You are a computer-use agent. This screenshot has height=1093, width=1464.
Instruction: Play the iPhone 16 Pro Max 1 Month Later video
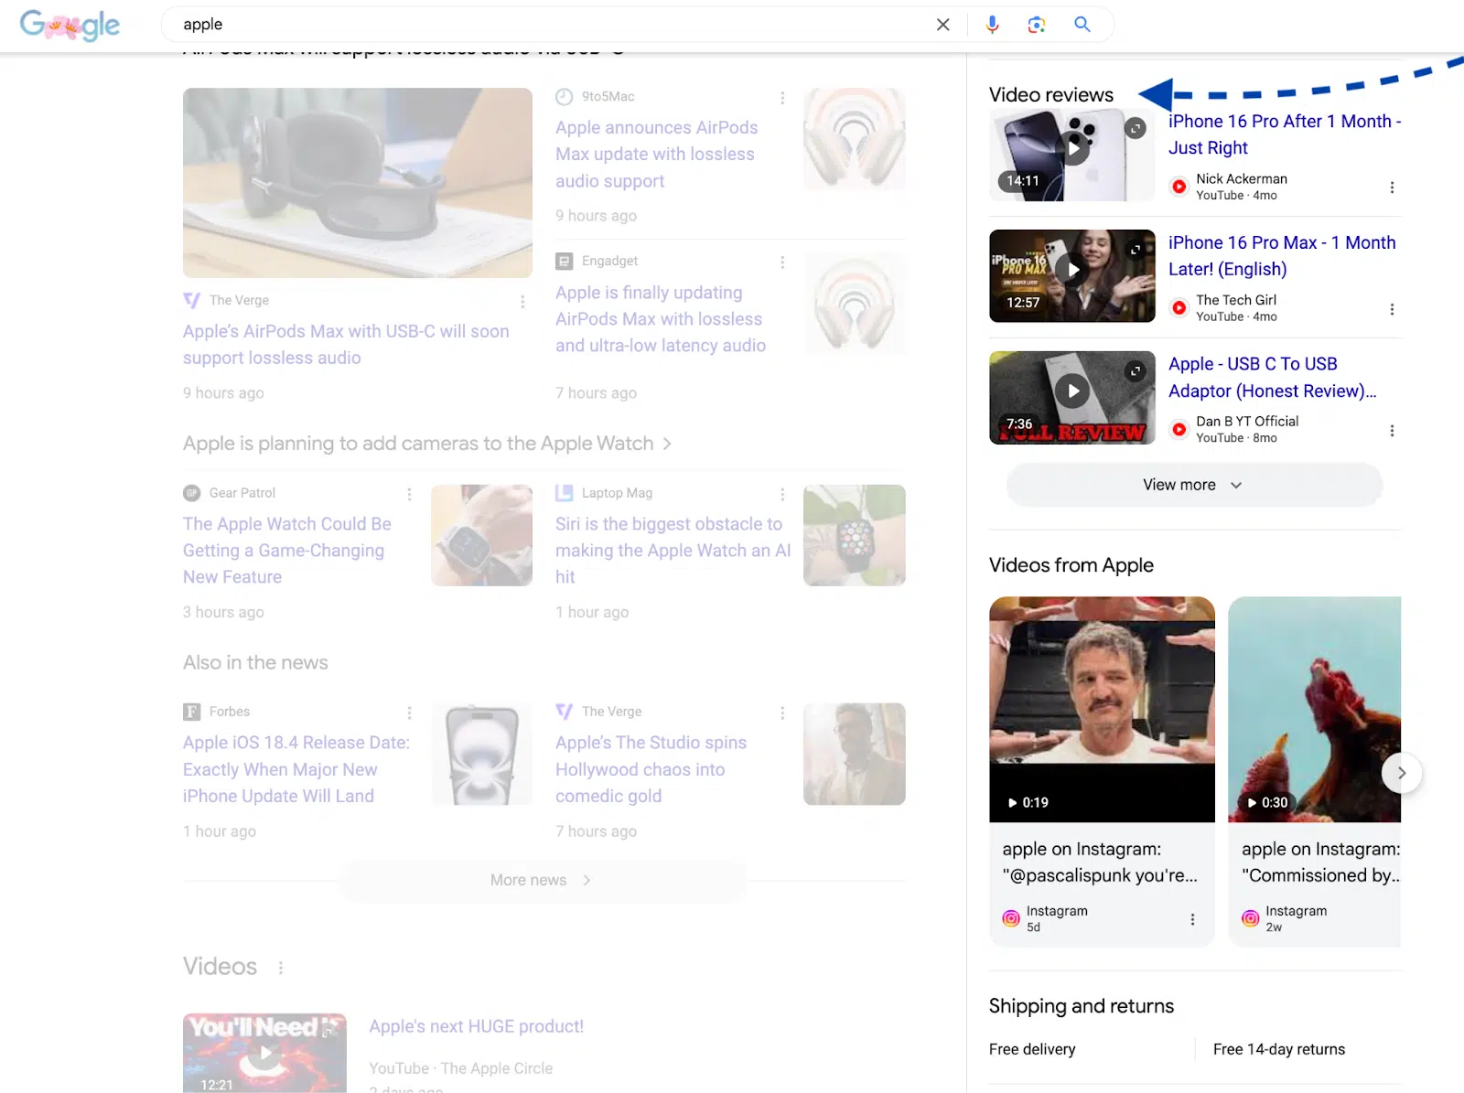coord(1073,269)
